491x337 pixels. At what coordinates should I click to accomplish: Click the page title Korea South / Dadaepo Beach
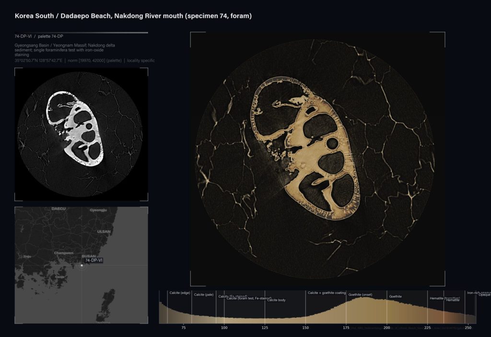coord(133,16)
